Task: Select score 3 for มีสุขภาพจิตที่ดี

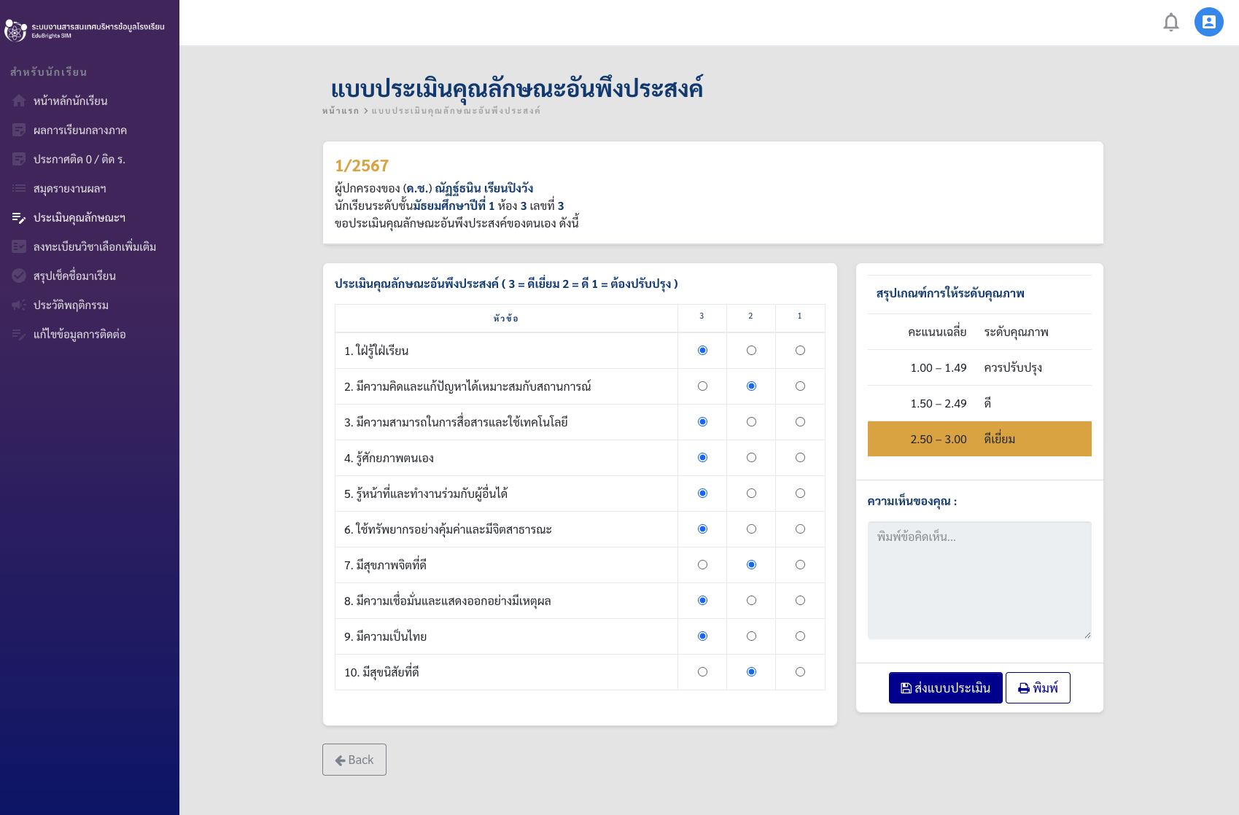Action: pyautogui.click(x=702, y=565)
